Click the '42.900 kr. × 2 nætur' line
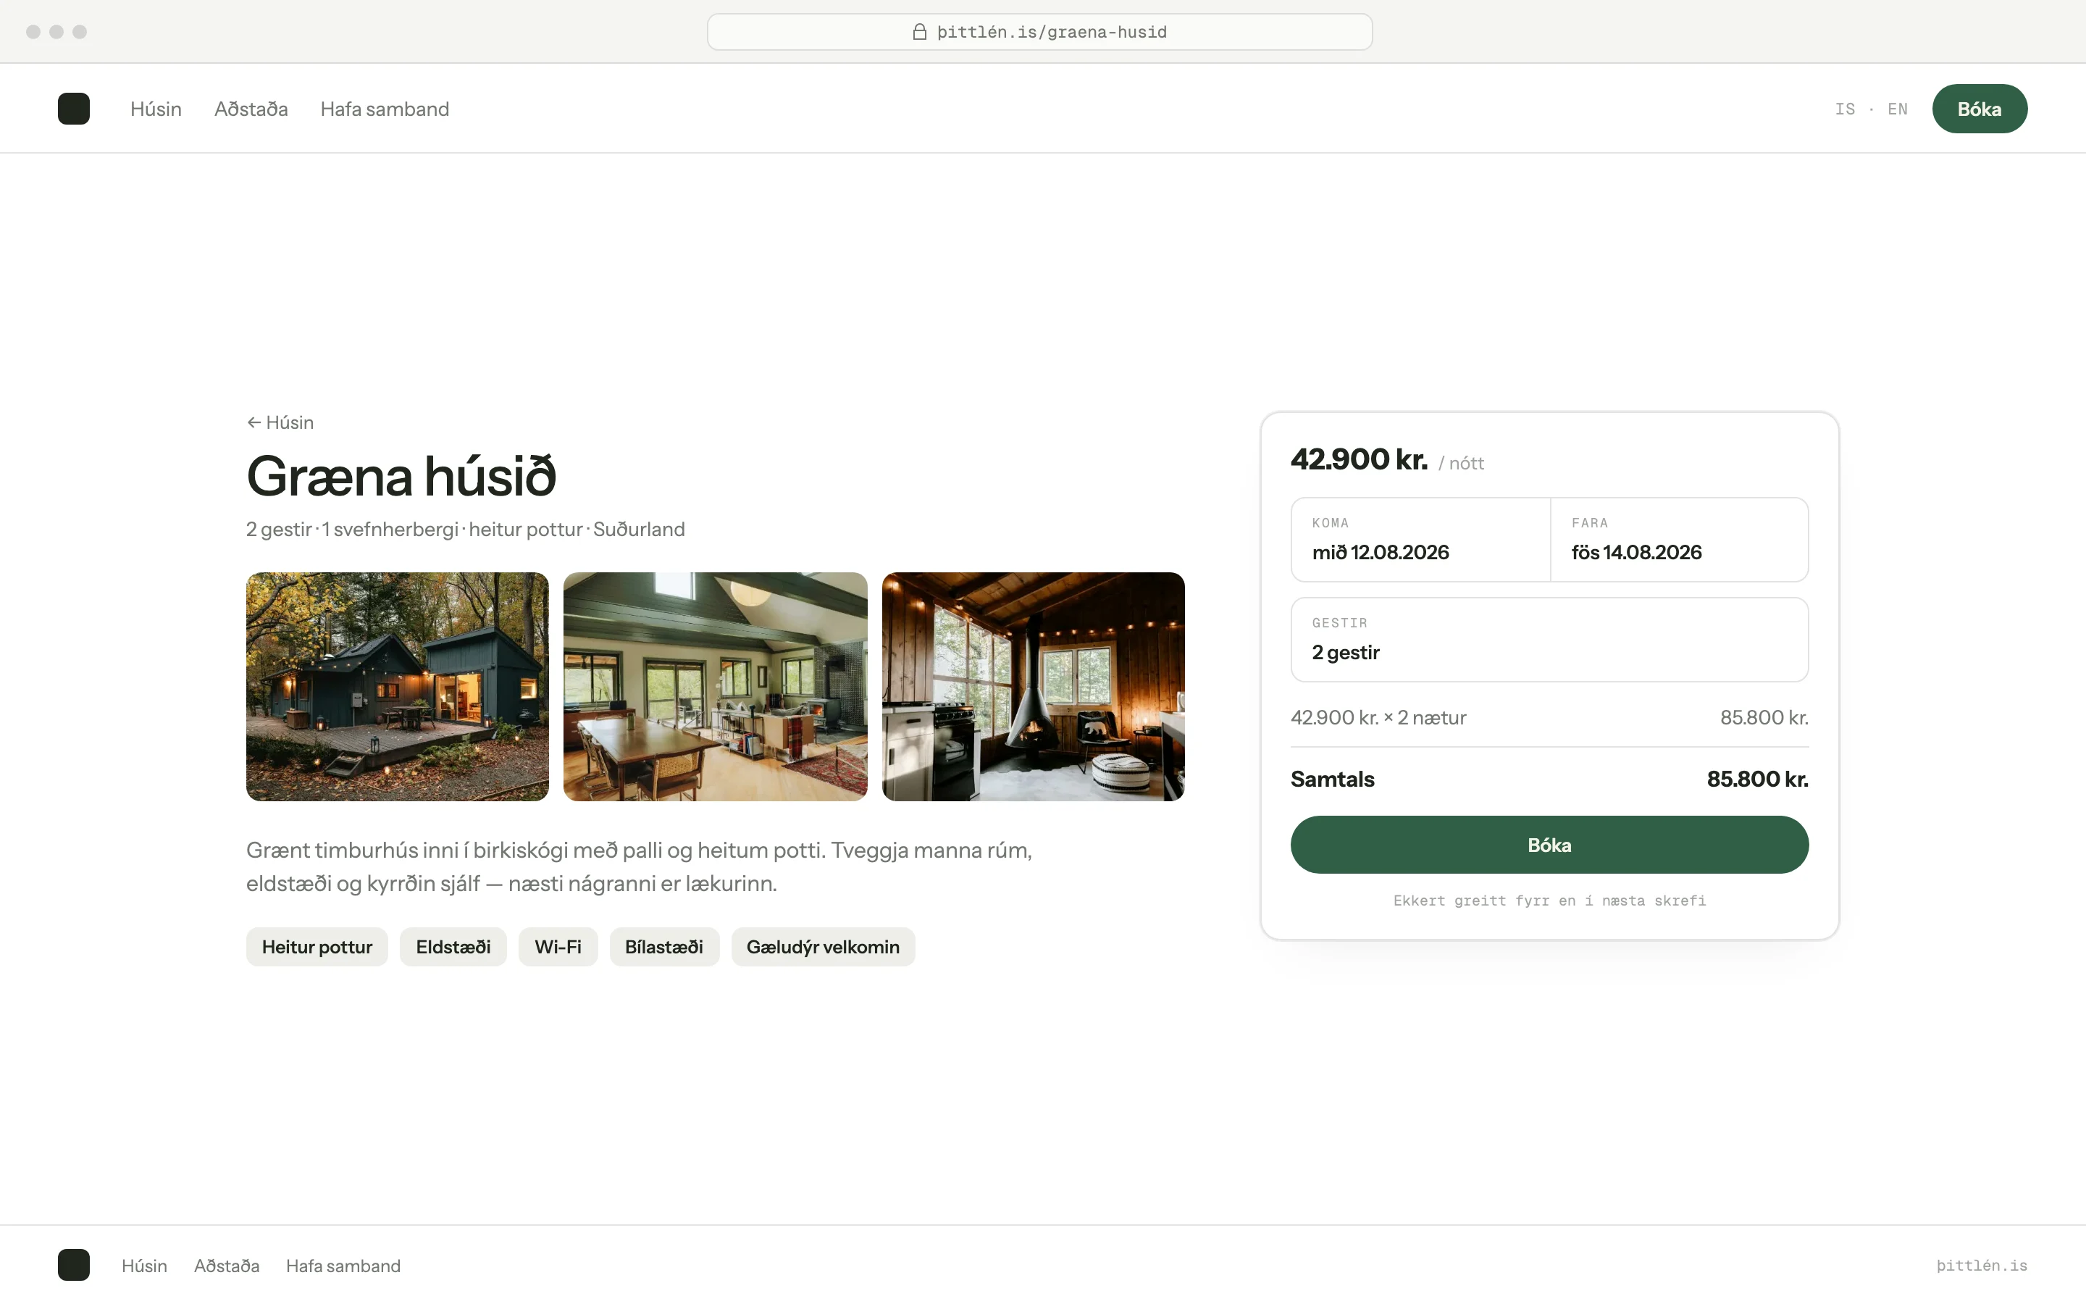2086x1304 pixels. click(x=1378, y=717)
